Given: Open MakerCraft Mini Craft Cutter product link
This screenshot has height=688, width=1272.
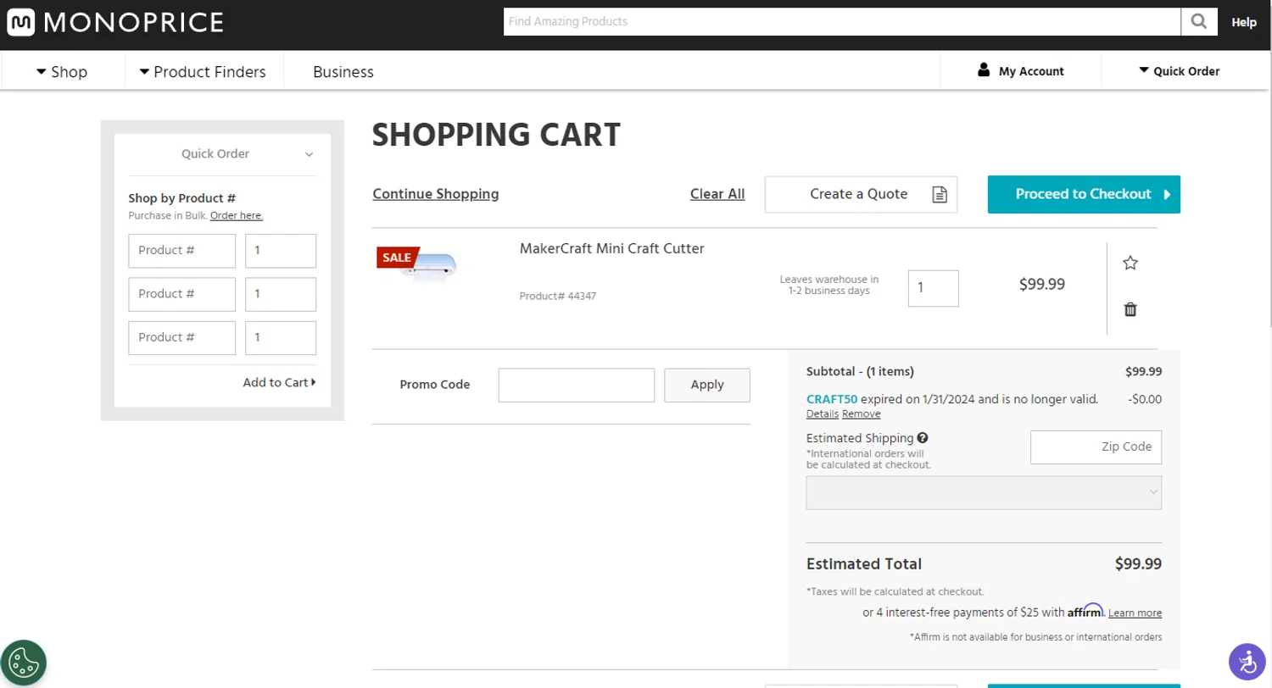Looking at the screenshot, I should pyautogui.click(x=612, y=248).
